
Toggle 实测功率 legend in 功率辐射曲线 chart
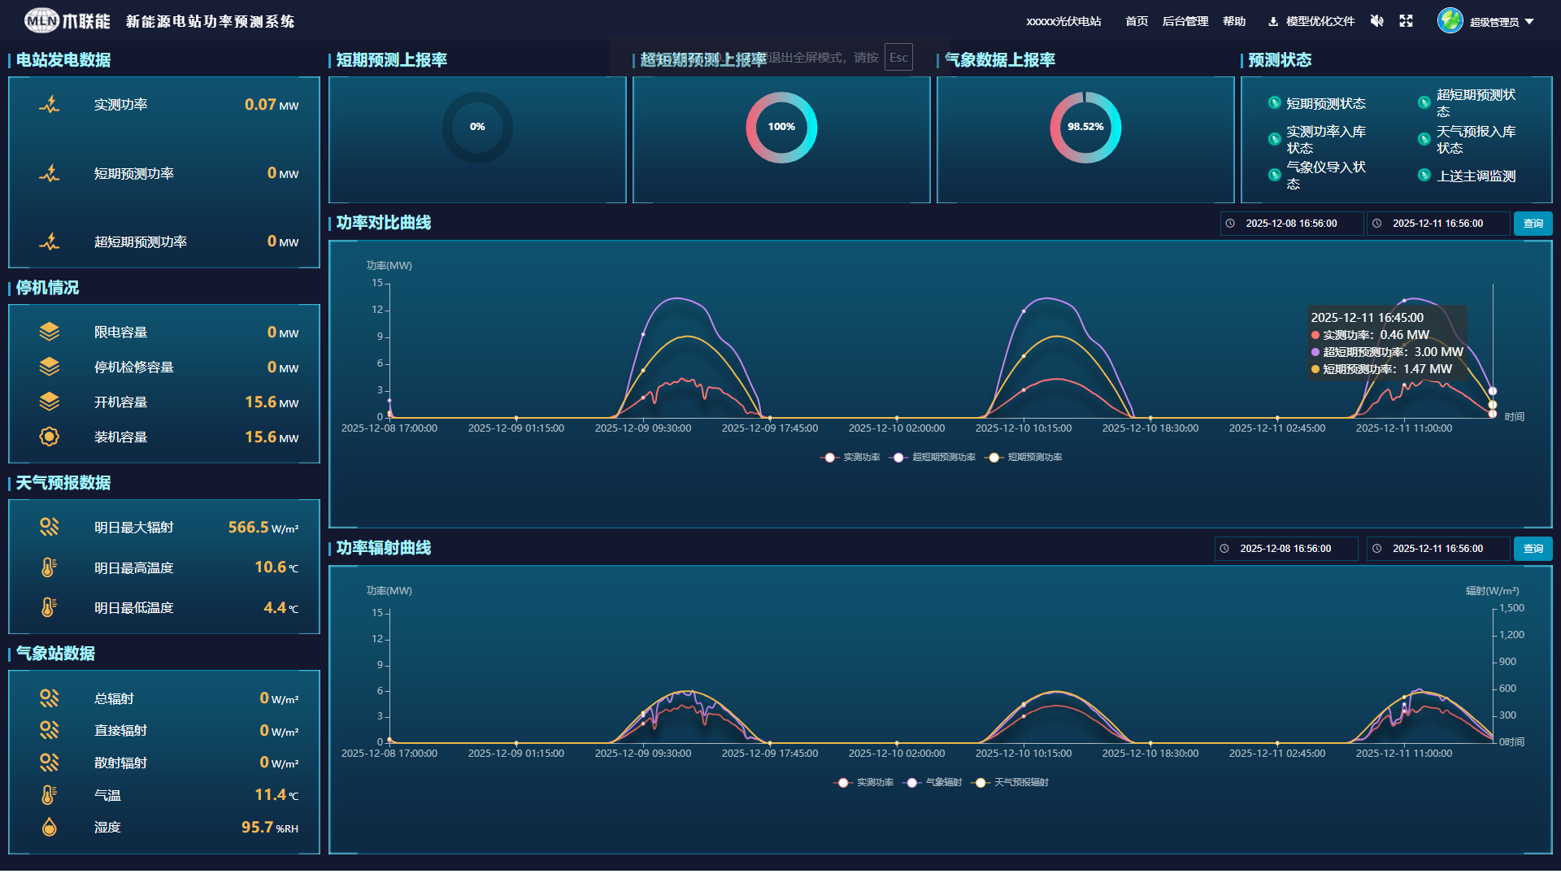[x=864, y=783]
